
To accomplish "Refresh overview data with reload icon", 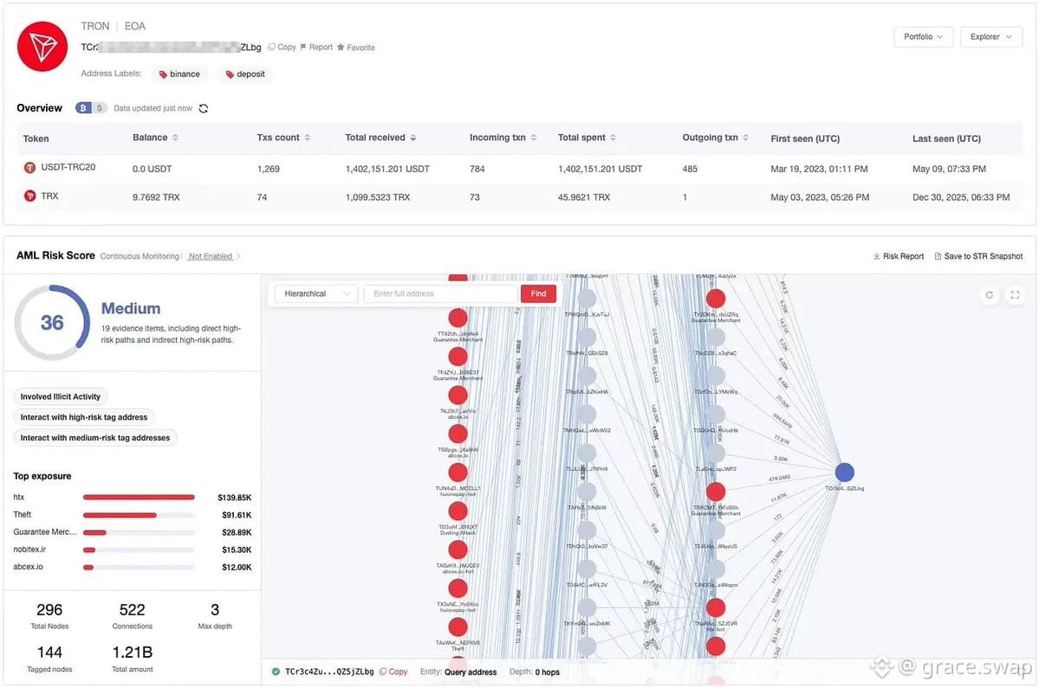I will click(x=204, y=108).
